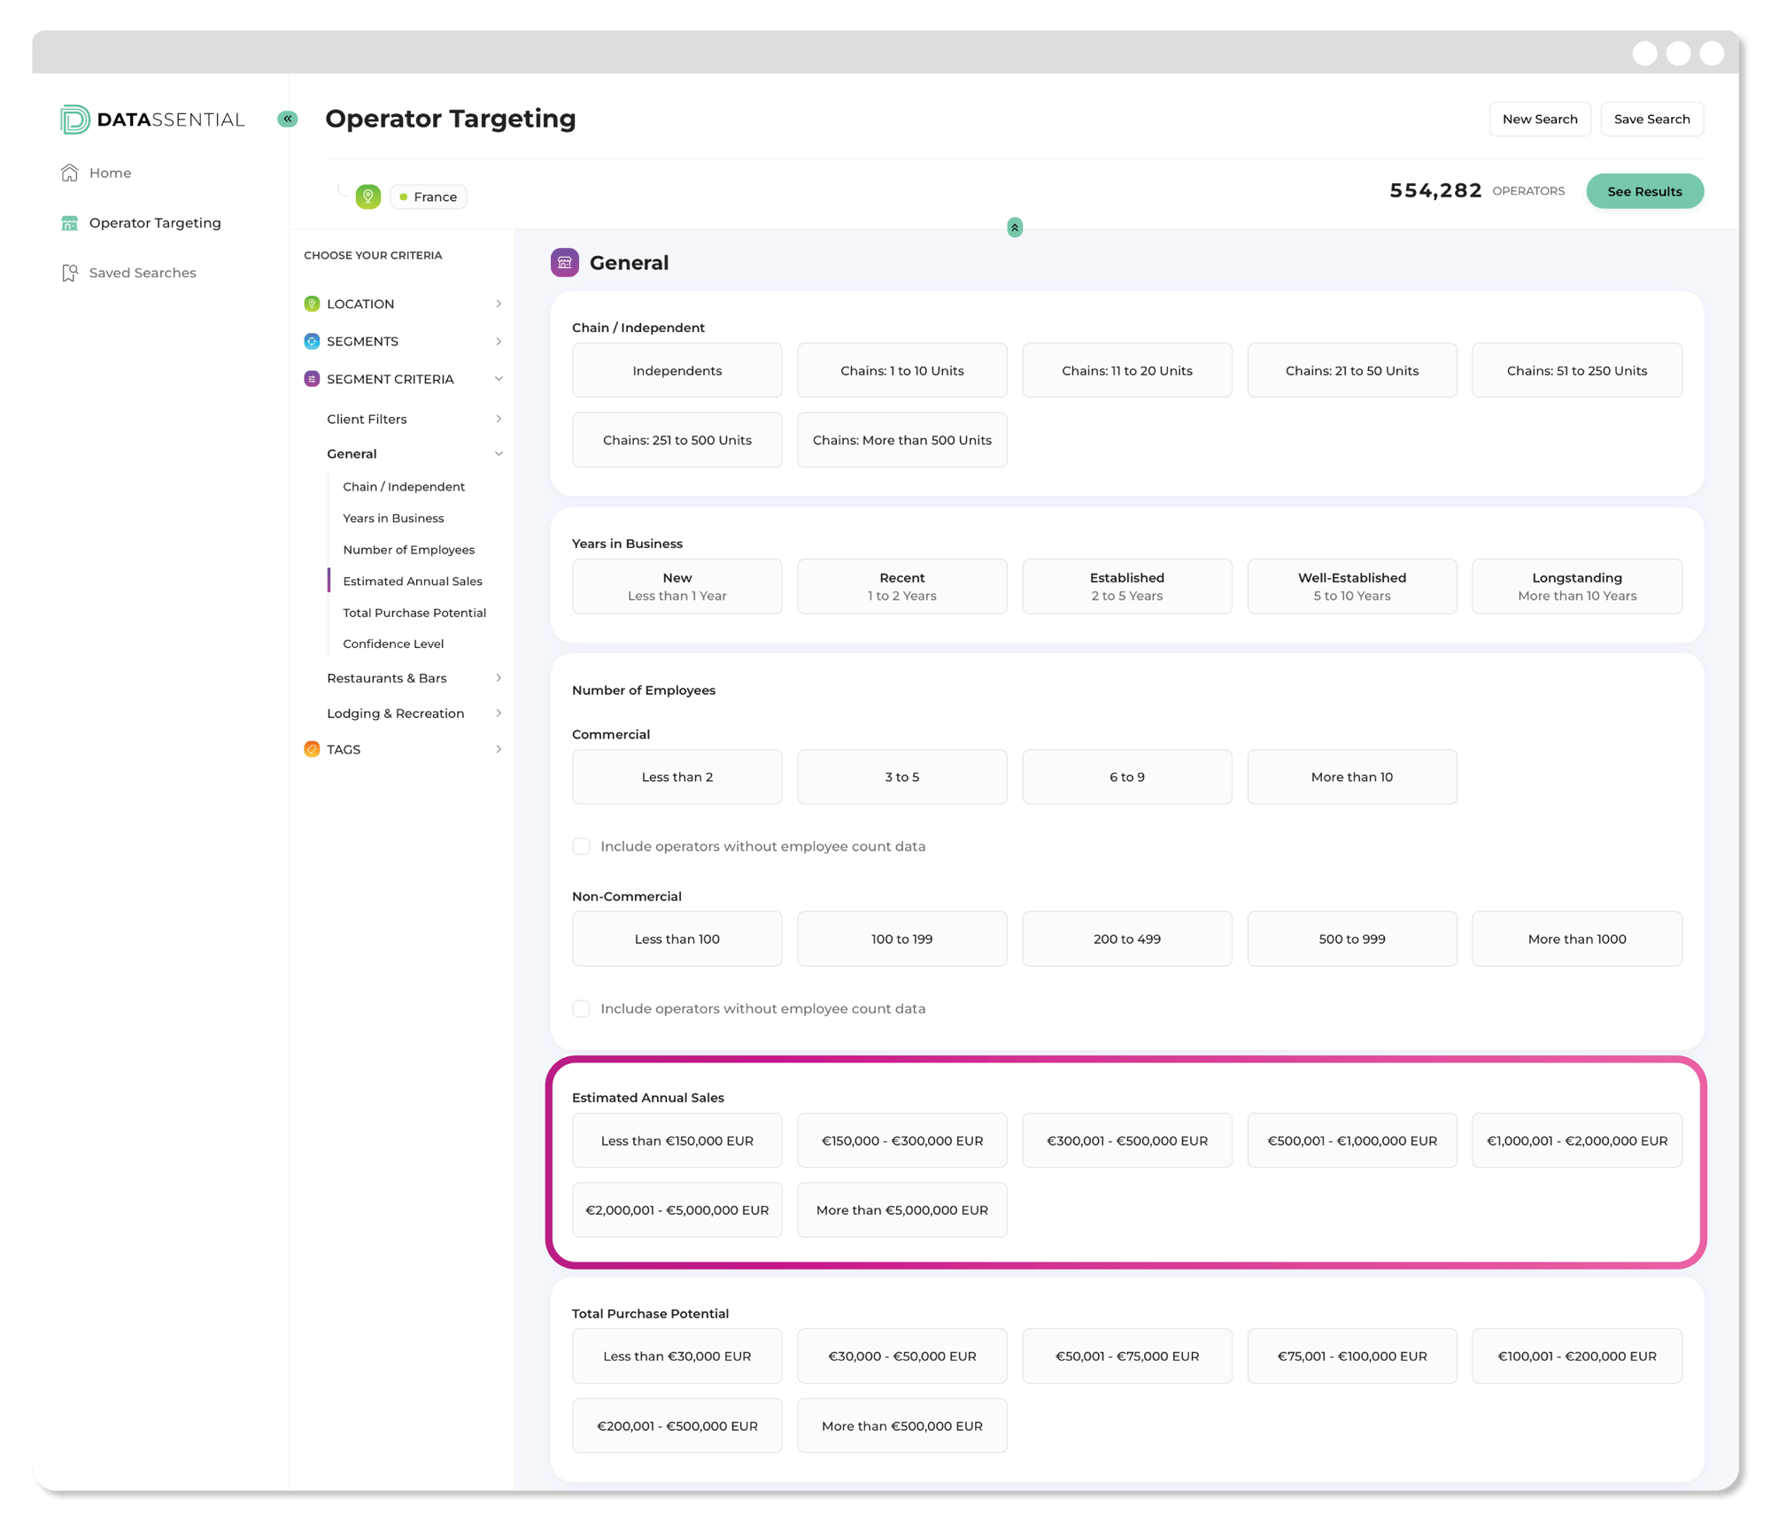Open Total Purchase Potential in sidebar
Image resolution: width=1771 pixels, height=1521 pixels.
click(414, 613)
